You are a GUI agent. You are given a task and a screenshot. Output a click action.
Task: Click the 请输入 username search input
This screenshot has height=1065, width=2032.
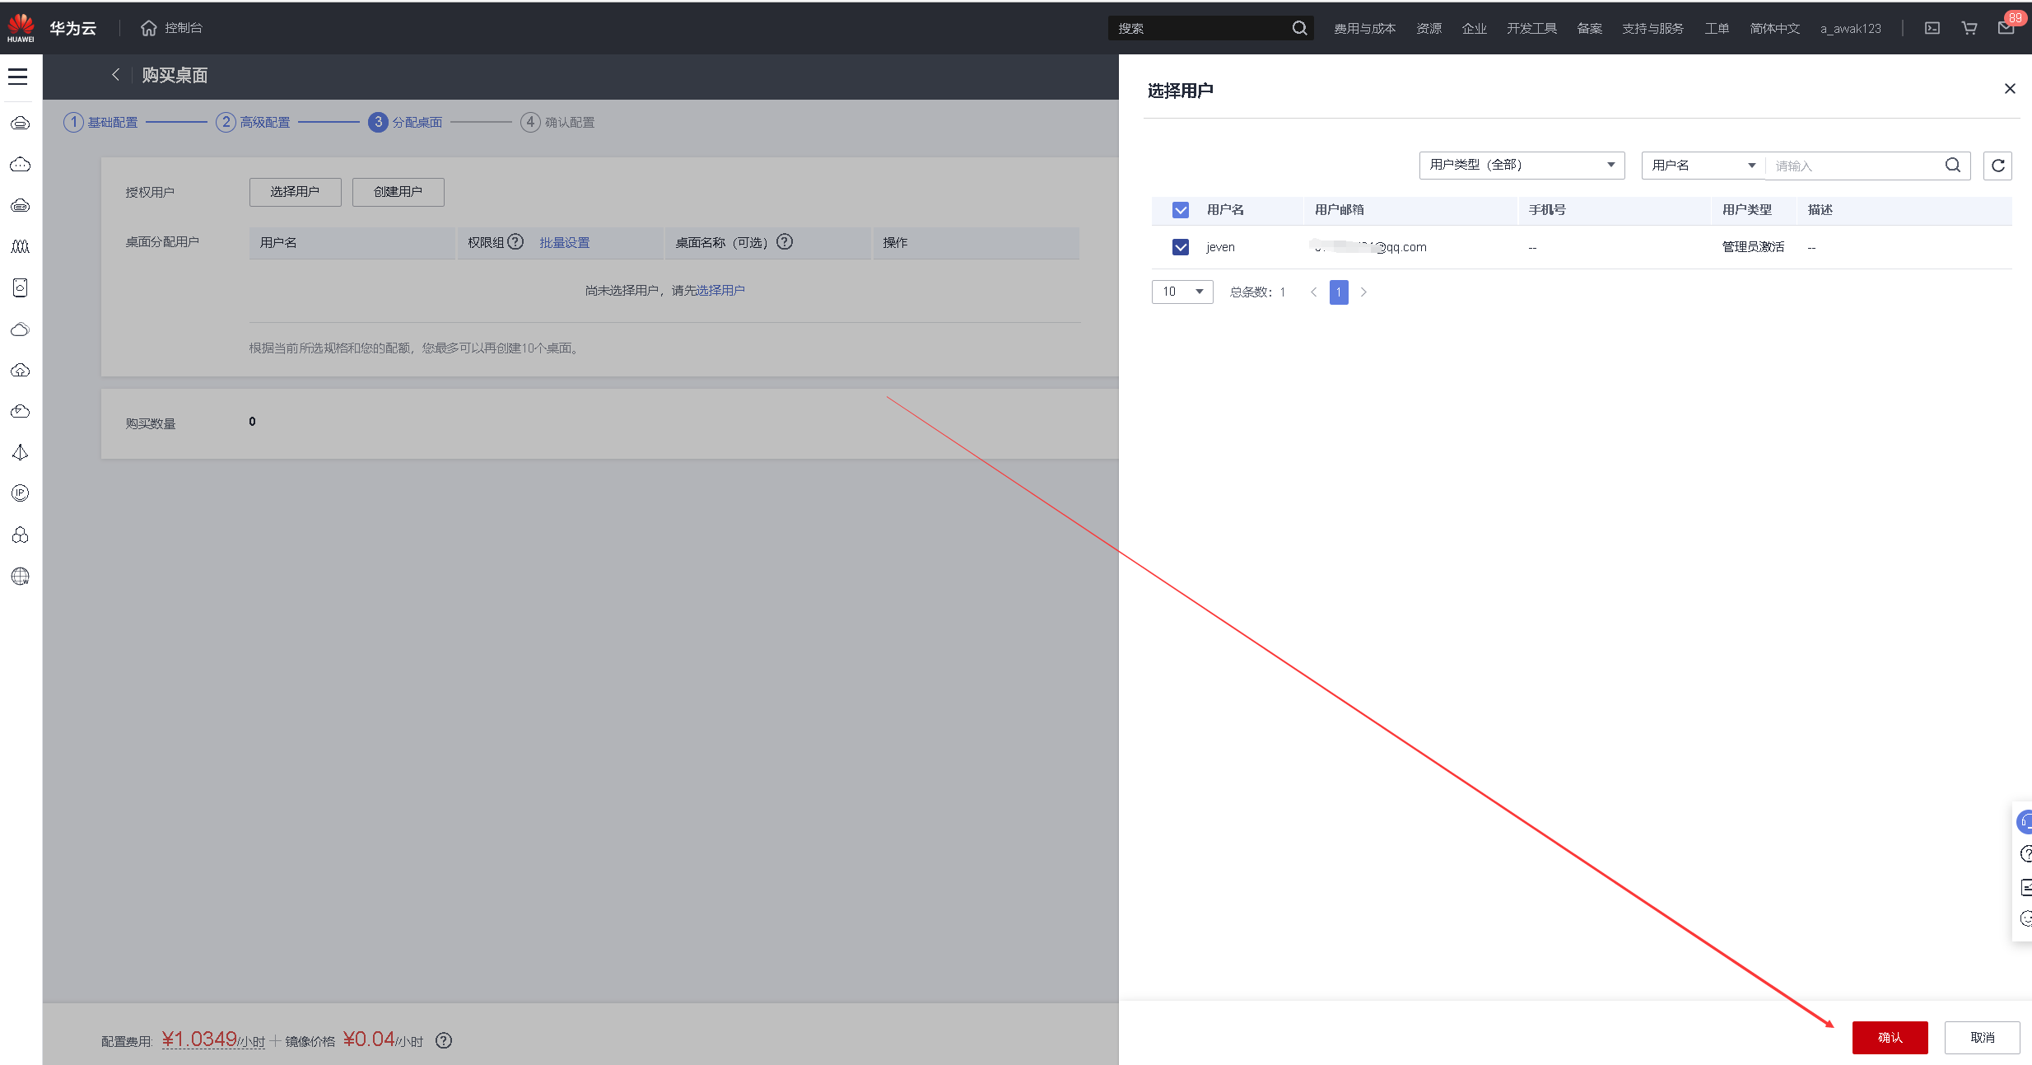point(1853,166)
